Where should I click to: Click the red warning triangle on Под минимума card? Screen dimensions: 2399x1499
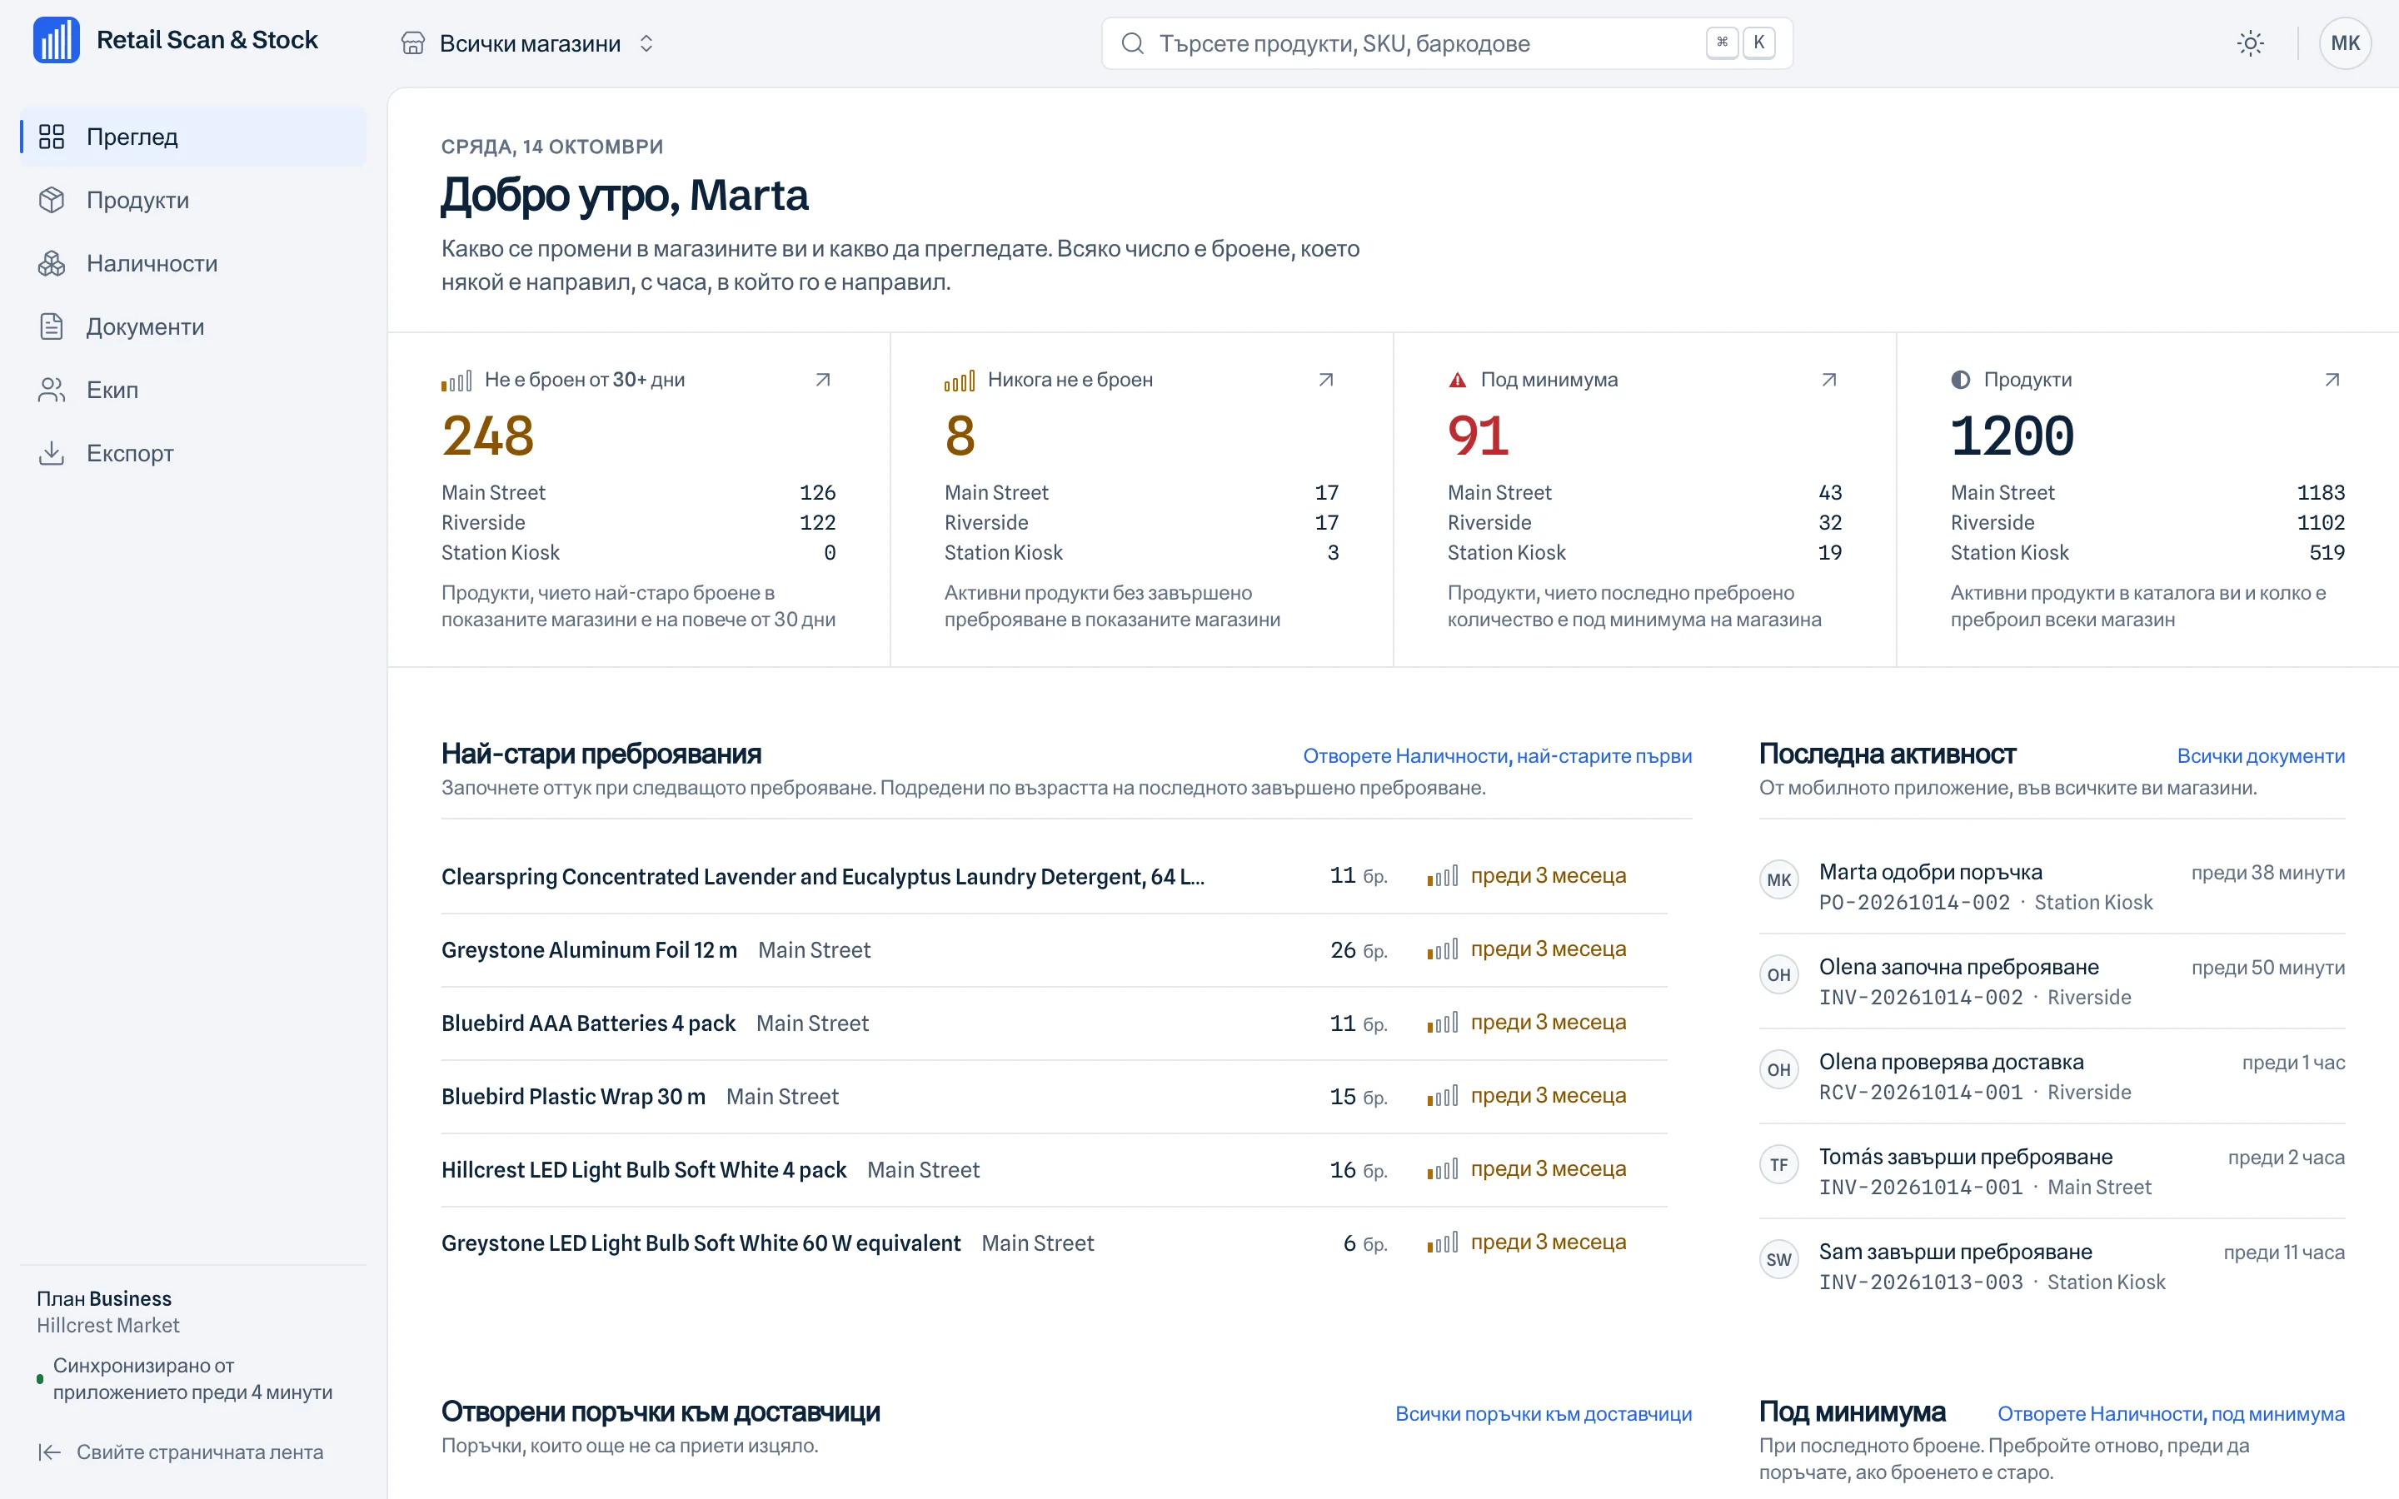point(1457,381)
